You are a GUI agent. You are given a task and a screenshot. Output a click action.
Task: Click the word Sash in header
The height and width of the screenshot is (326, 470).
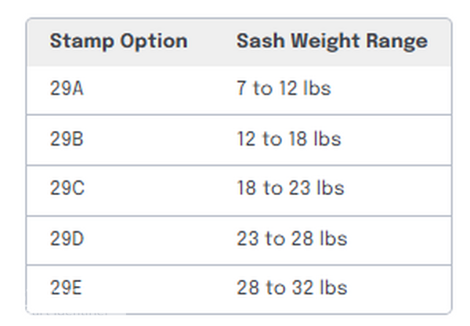tap(261, 41)
